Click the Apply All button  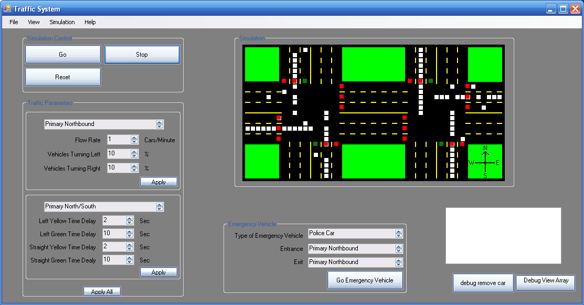[102, 291]
